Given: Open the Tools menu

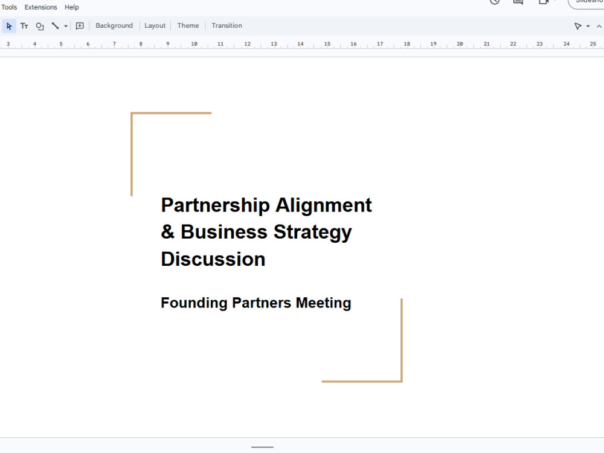Looking at the screenshot, I should pyautogui.click(x=9, y=7).
